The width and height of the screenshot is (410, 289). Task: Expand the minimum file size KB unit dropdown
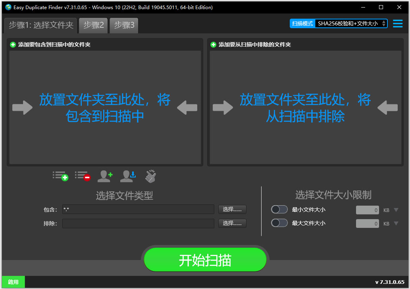[396, 210]
